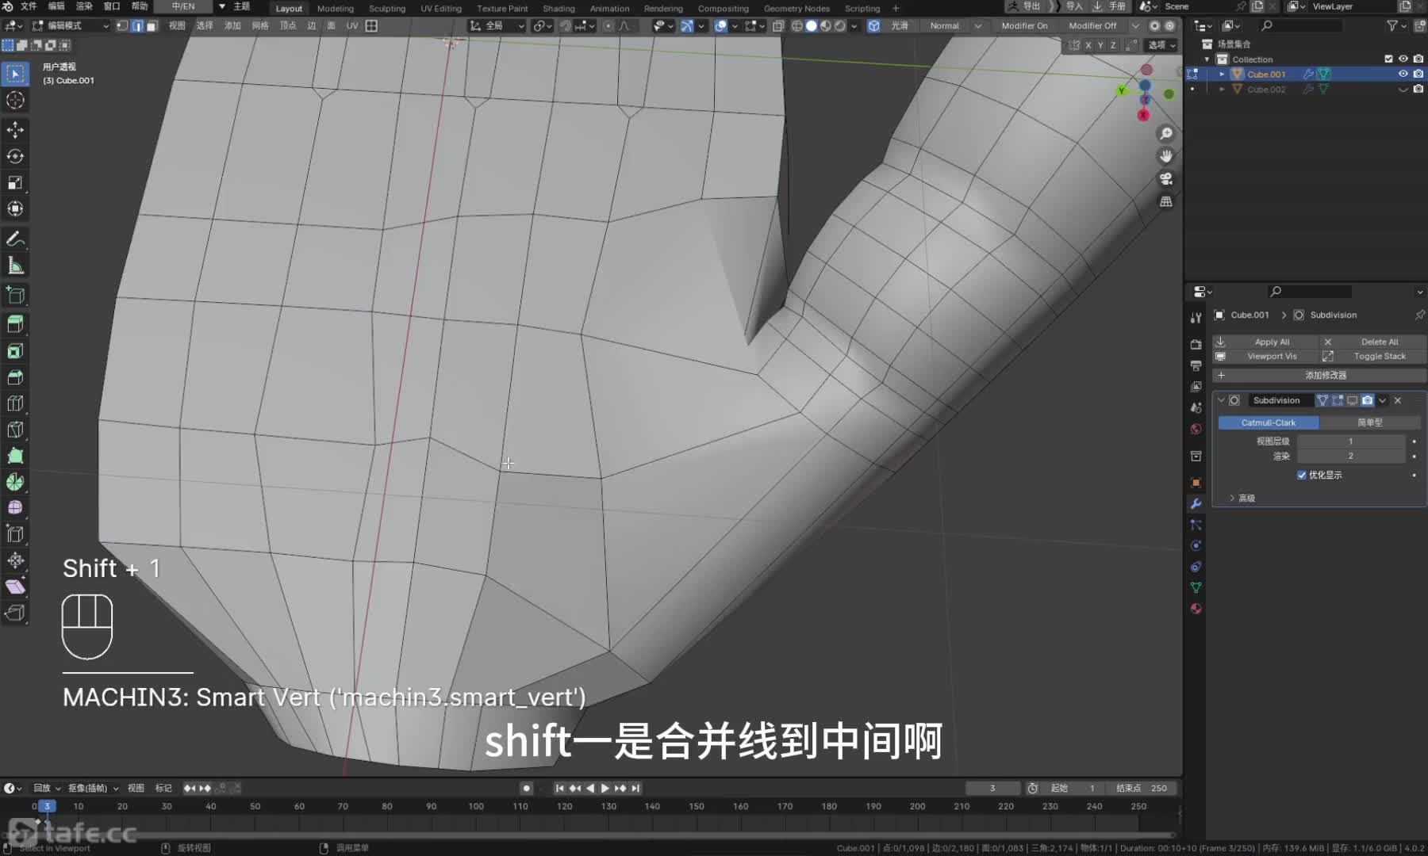The height and width of the screenshot is (856, 1428).
Task: Expand Cube.001 in the outliner
Action: pyautogui.click(x=1222, y=74)
